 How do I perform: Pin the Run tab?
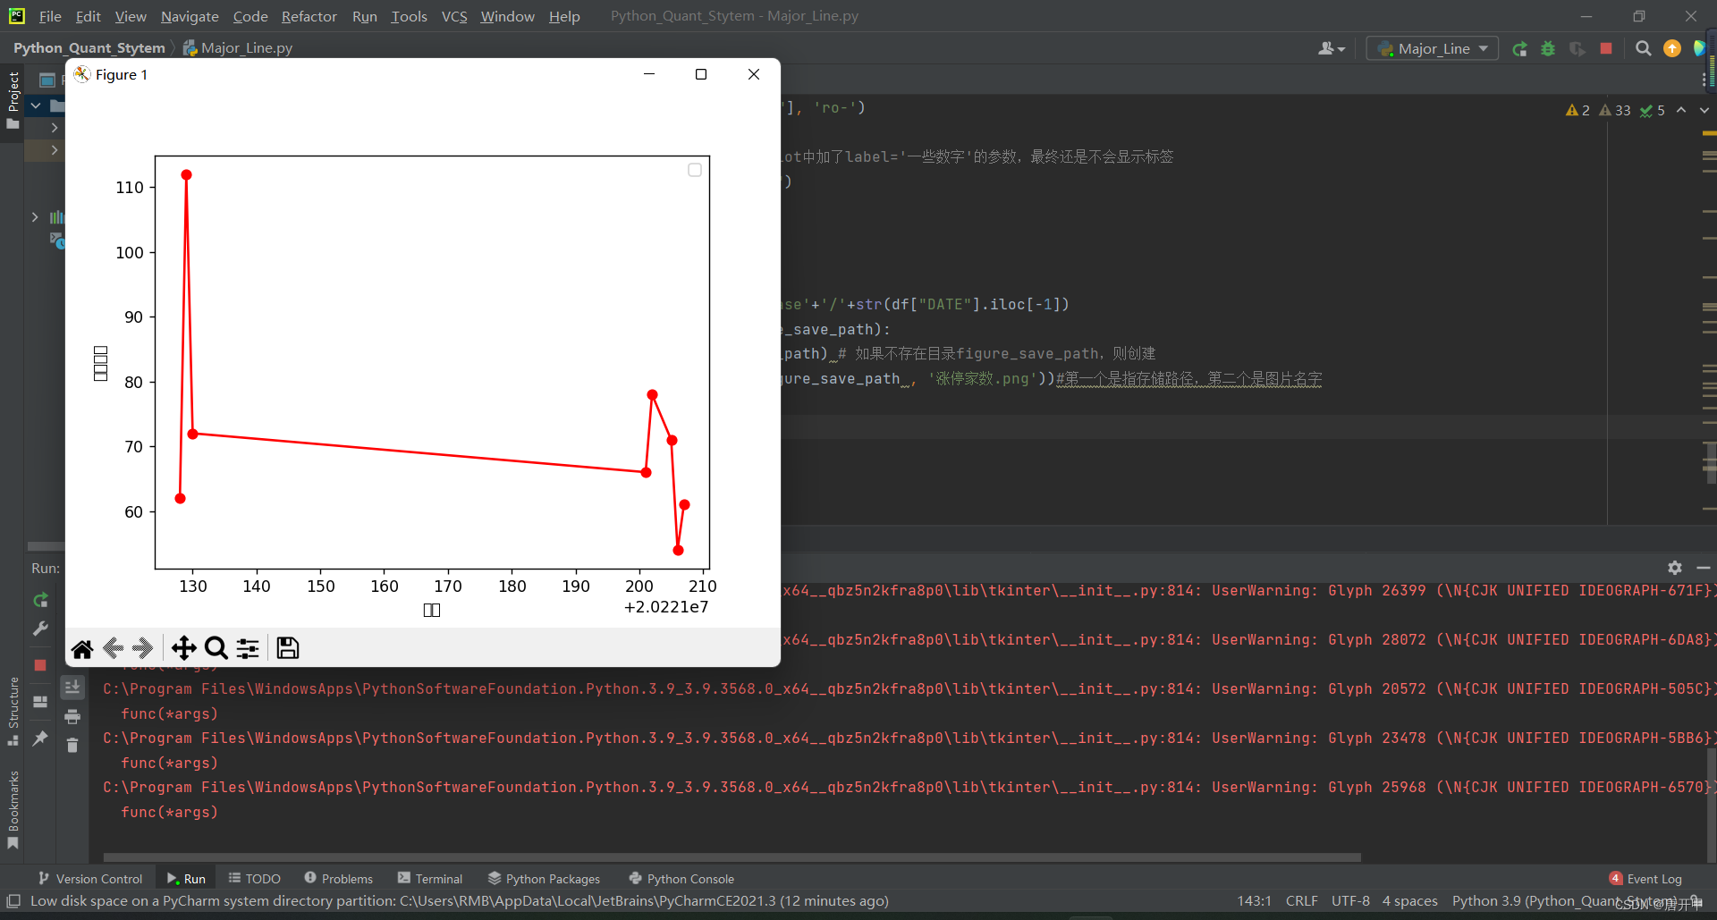[x=40, y=739]
